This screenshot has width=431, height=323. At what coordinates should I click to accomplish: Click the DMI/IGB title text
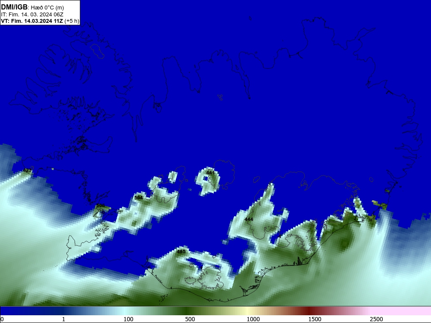[x=14, y=7]
